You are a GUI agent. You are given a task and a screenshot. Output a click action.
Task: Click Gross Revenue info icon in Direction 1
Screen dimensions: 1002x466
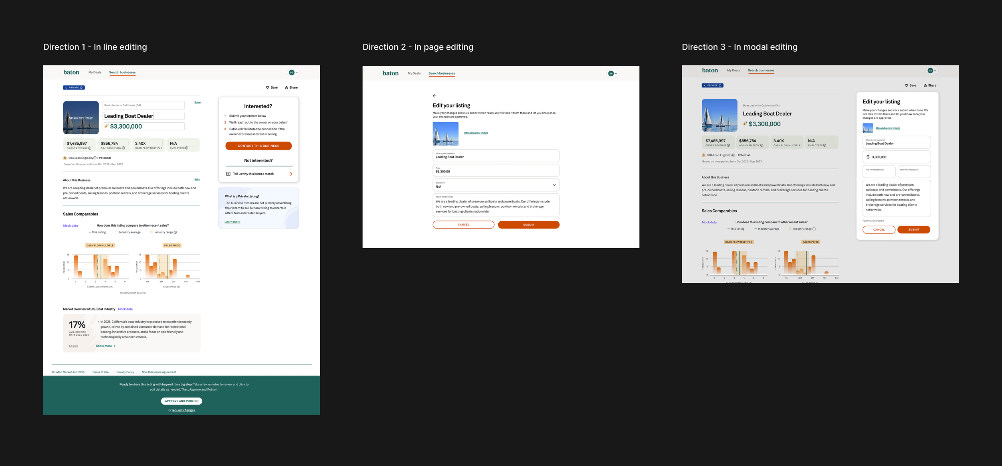click(90, 148)
